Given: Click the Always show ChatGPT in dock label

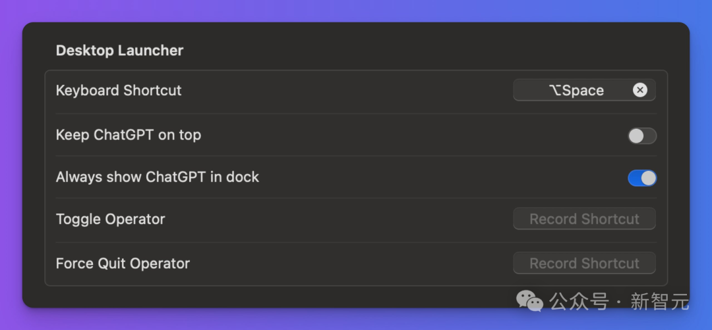Looking at the screenshot, I should point(158,177).
